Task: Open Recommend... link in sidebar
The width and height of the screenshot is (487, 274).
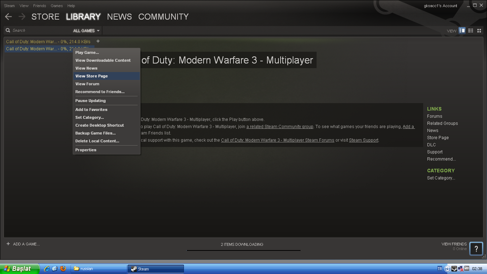Action: pos(441,159)
